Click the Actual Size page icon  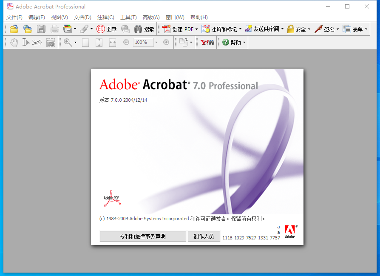tap(85, 43)
